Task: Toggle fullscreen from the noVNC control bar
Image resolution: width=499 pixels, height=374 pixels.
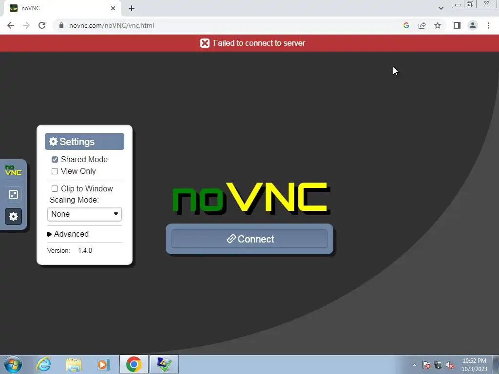Action: (13, 194)
